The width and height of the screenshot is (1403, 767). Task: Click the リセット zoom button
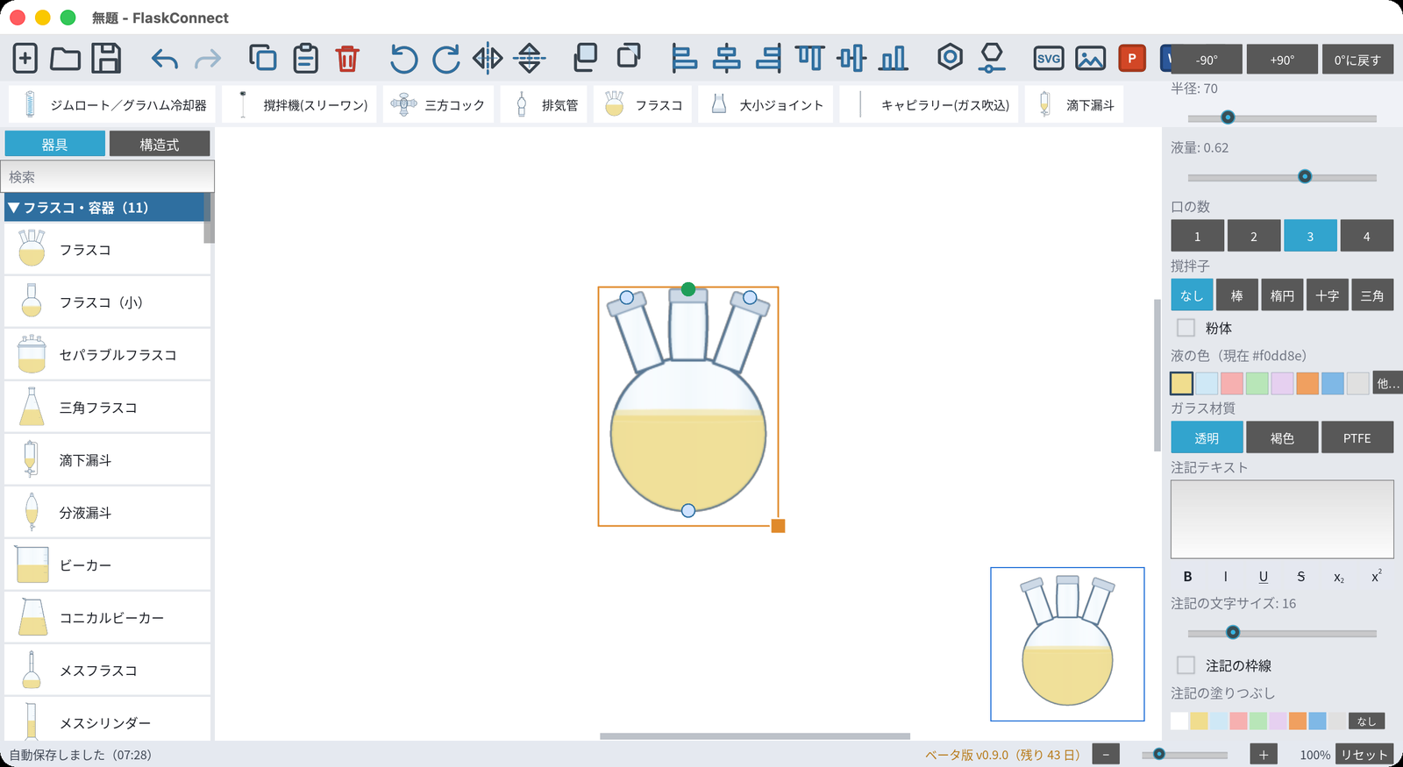(1364, 755)
